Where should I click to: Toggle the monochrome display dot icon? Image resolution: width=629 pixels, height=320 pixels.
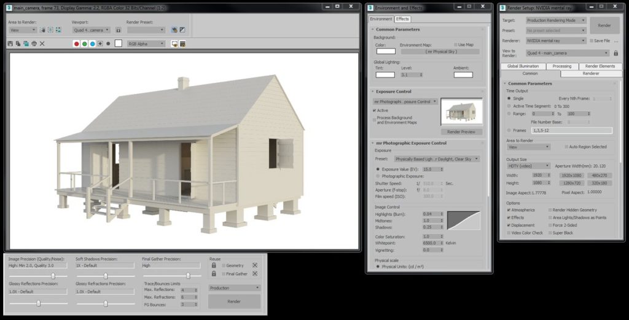point(107,44)
